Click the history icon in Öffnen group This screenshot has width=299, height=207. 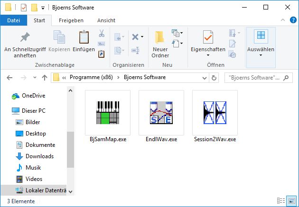coord(232,54)
